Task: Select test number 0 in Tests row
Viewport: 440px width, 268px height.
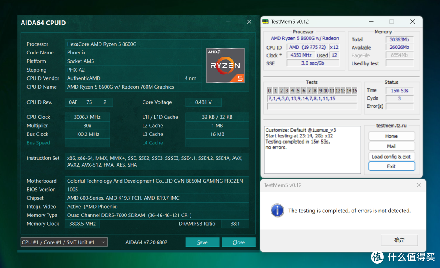Action: (270, 90)
